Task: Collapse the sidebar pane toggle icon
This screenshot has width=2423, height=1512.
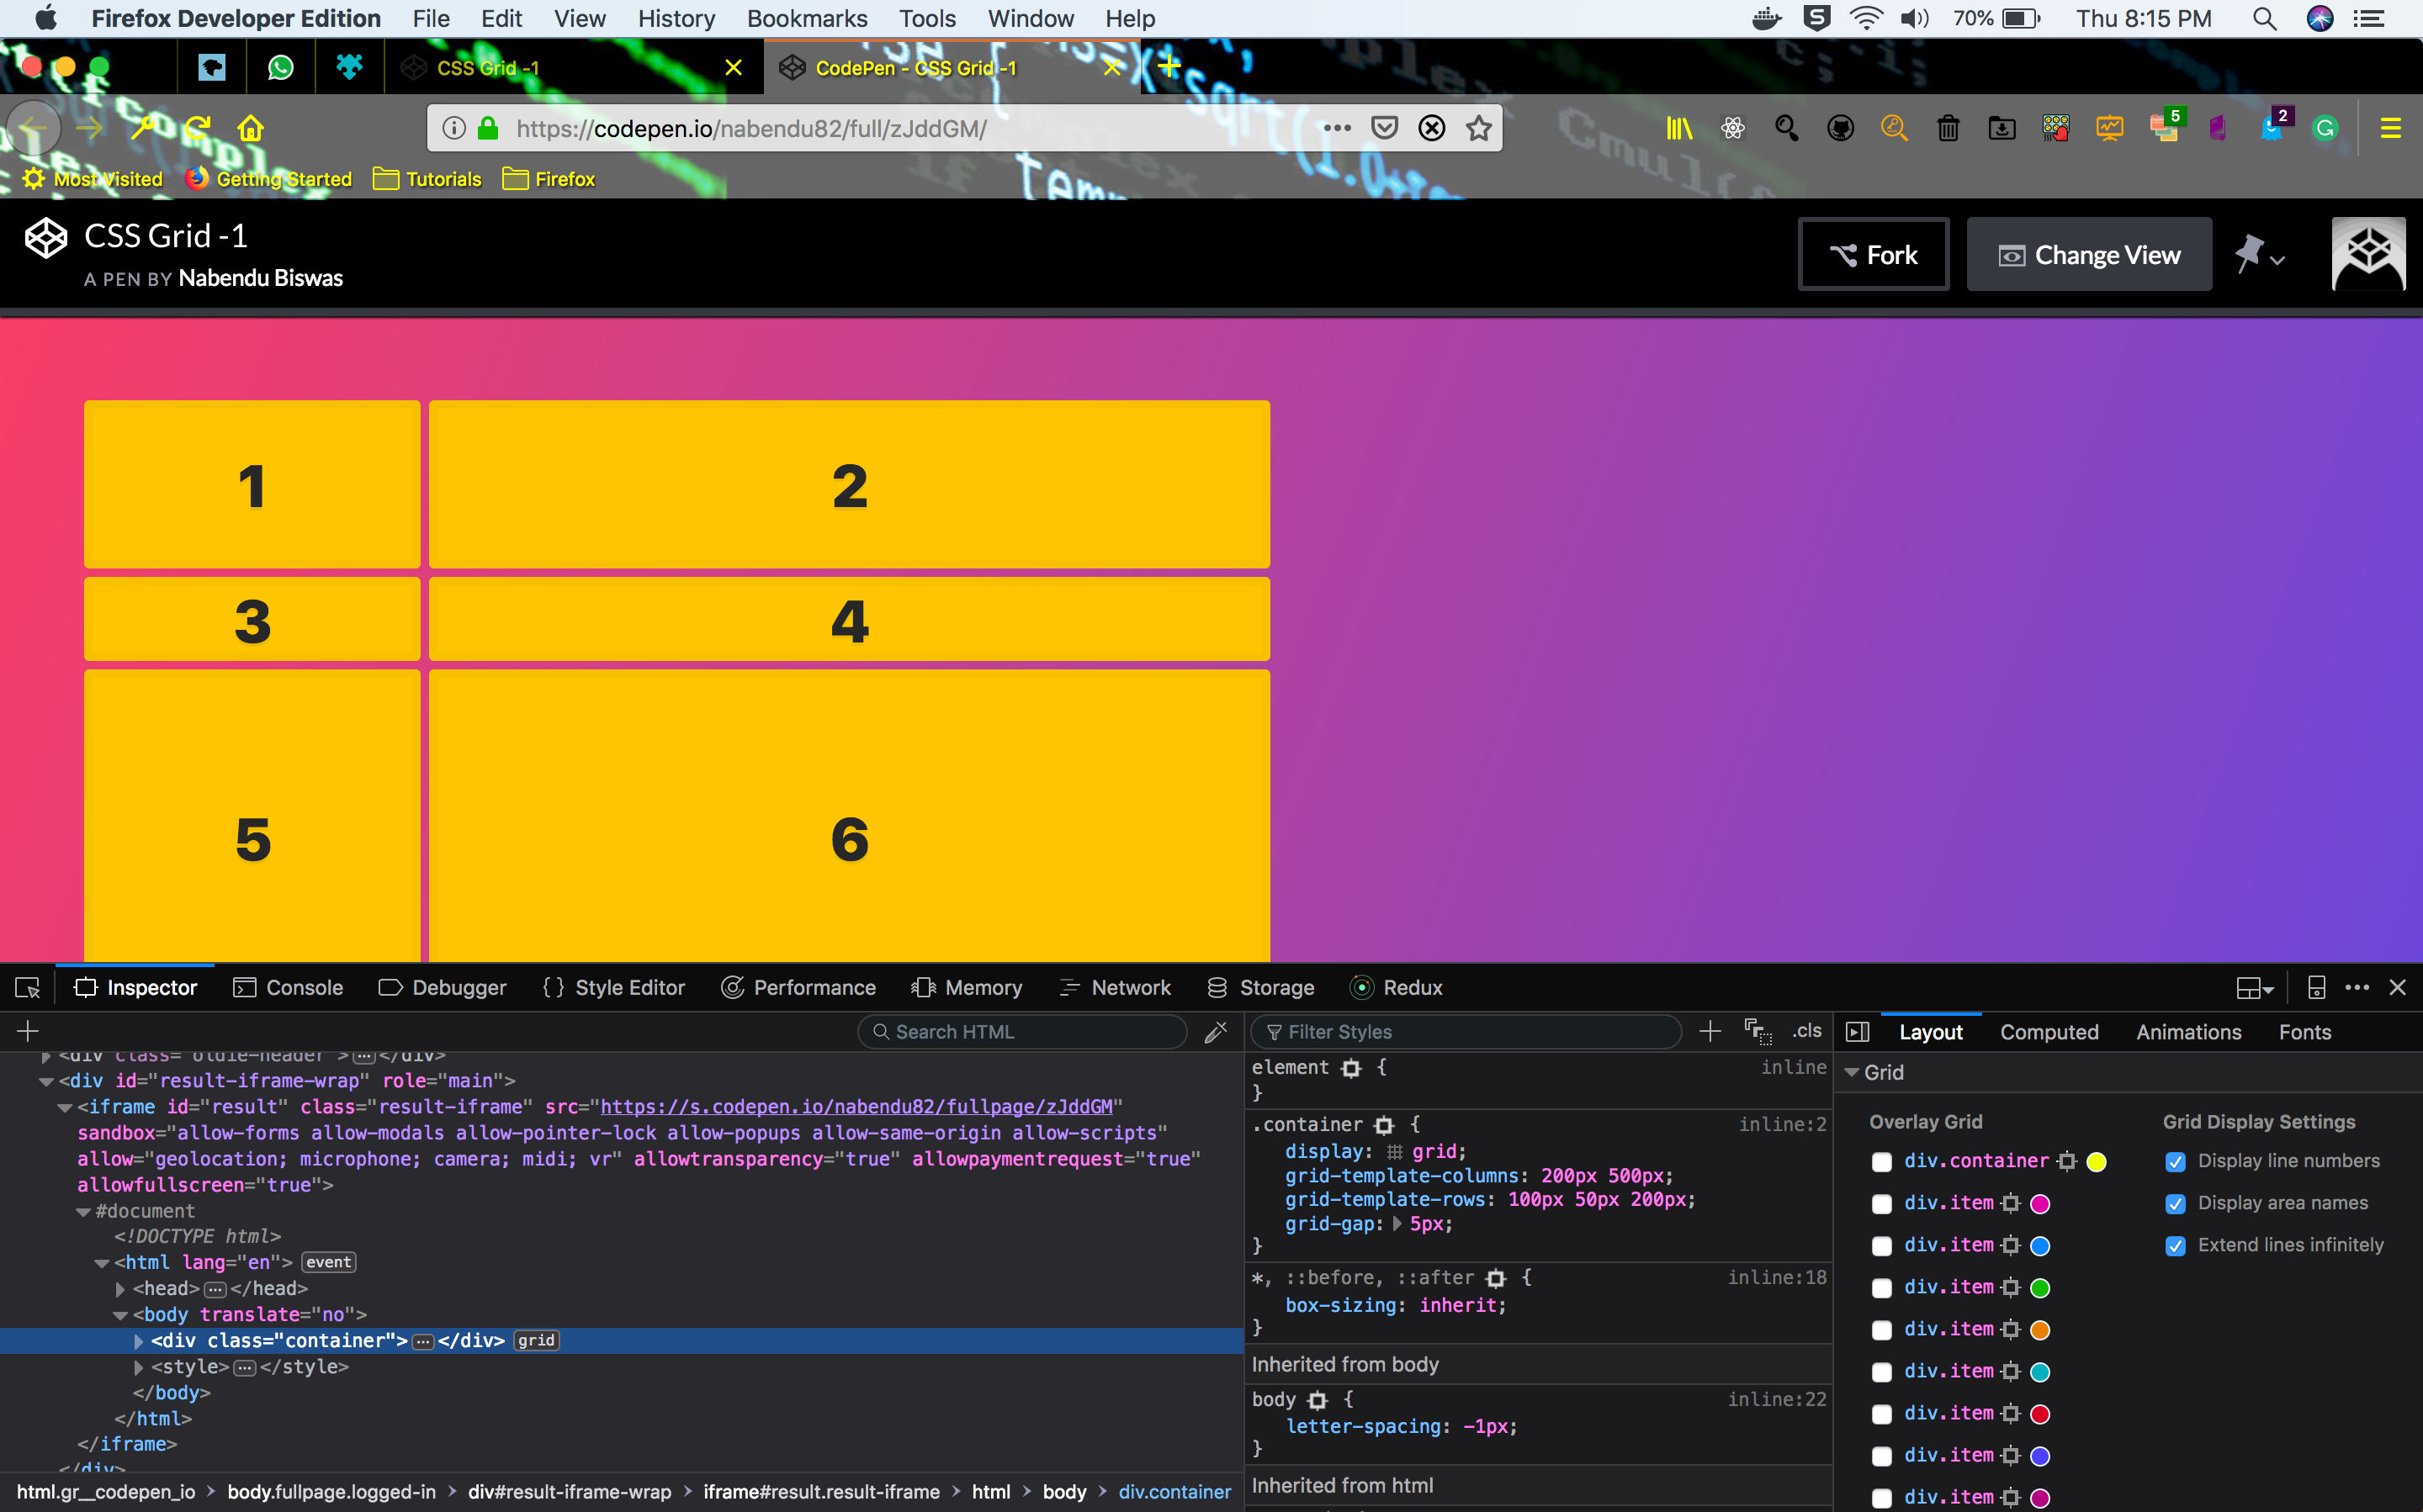Action: (x=1858, y=1032)
